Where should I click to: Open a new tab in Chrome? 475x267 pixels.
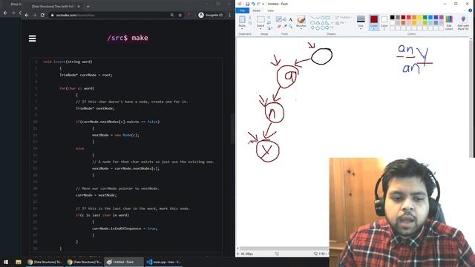click(88, 7)
